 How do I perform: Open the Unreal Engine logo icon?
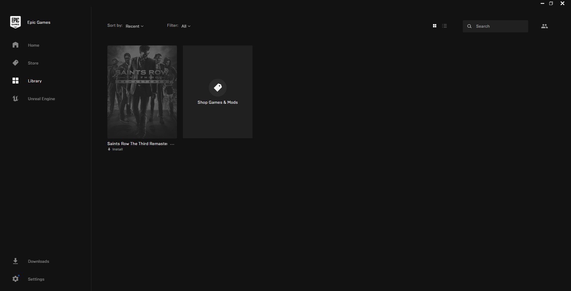pos(15,98)
